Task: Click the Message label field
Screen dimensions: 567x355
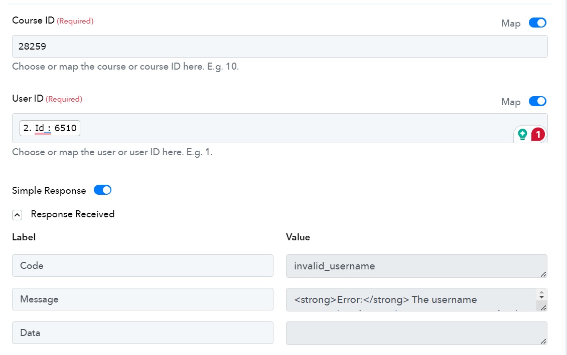Action: pos(143,299)
